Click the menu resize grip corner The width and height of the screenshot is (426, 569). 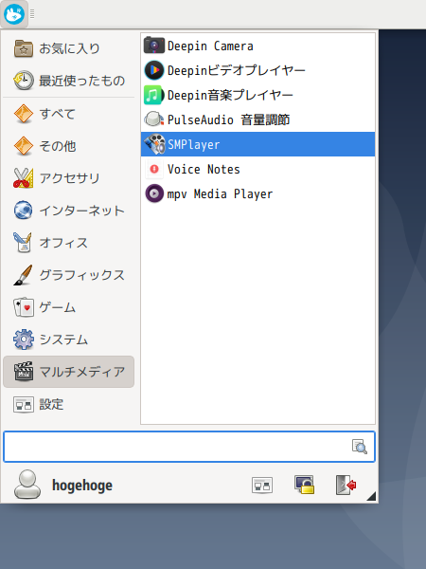(x=372, y=496)
